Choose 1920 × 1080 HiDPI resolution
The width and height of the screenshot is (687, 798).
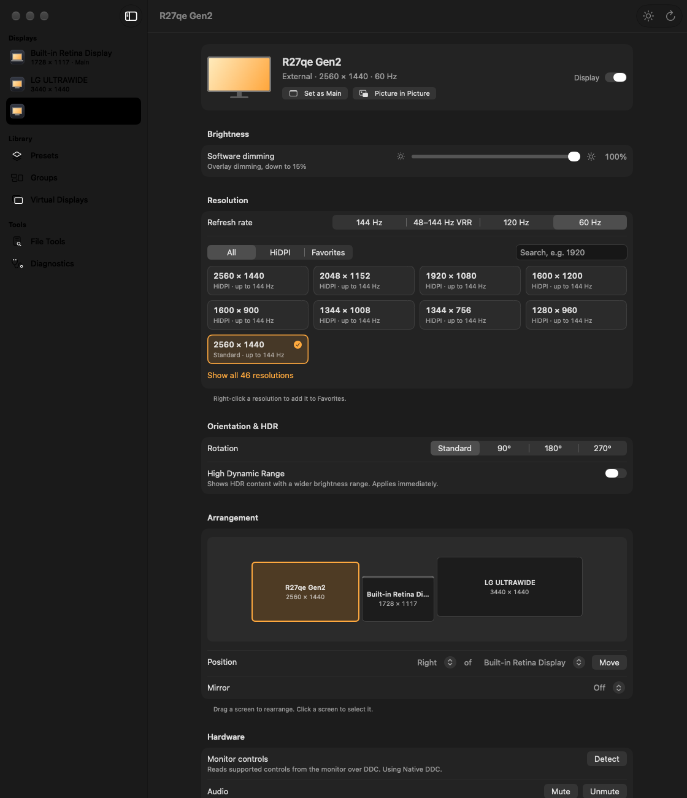coord(470,281)
